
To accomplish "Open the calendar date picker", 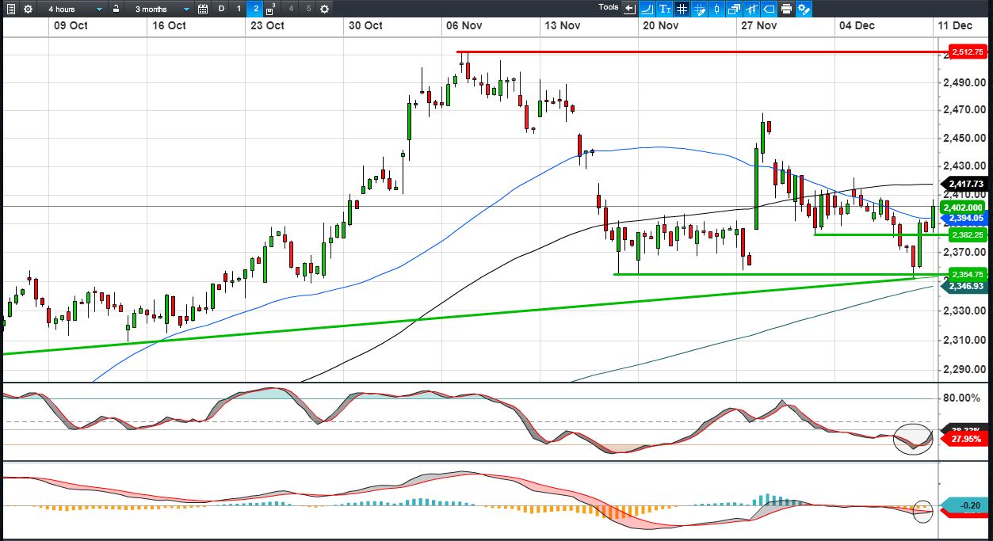I will [x=203, y=9].
